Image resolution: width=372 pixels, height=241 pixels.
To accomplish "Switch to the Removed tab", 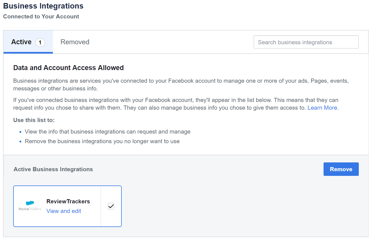I will (x=75, y=42).
